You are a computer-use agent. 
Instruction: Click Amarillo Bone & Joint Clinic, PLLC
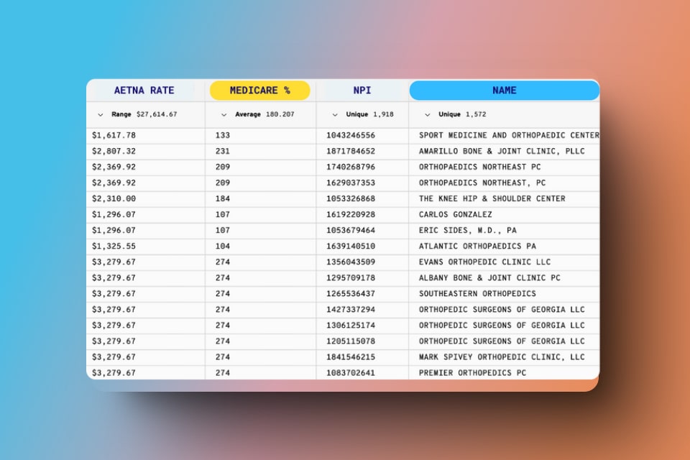(502, 152)
